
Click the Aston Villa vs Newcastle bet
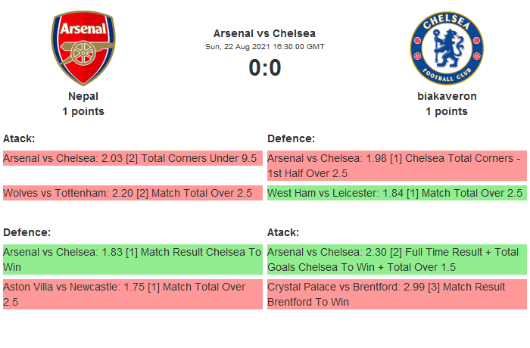[x=132, y=294]
